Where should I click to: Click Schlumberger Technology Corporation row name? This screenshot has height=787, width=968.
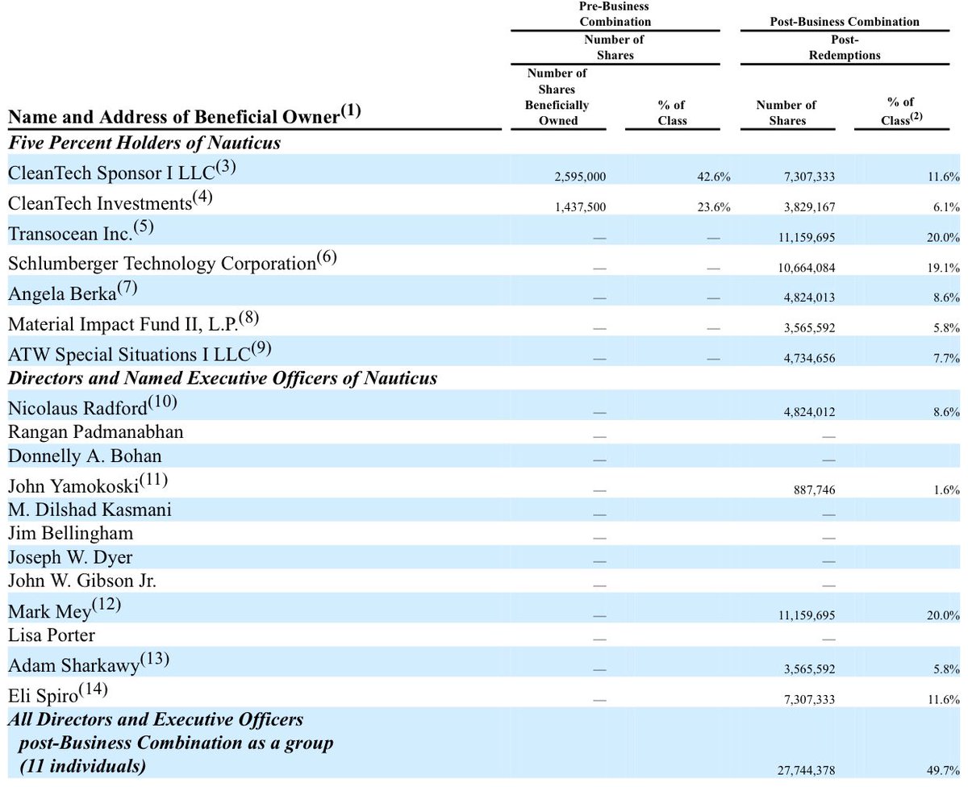[172, 263]
